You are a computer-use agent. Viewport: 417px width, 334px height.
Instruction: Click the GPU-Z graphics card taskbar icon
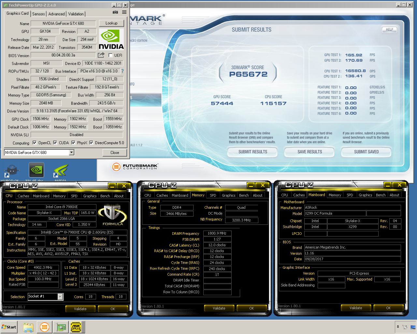click(x=61, y=327)
